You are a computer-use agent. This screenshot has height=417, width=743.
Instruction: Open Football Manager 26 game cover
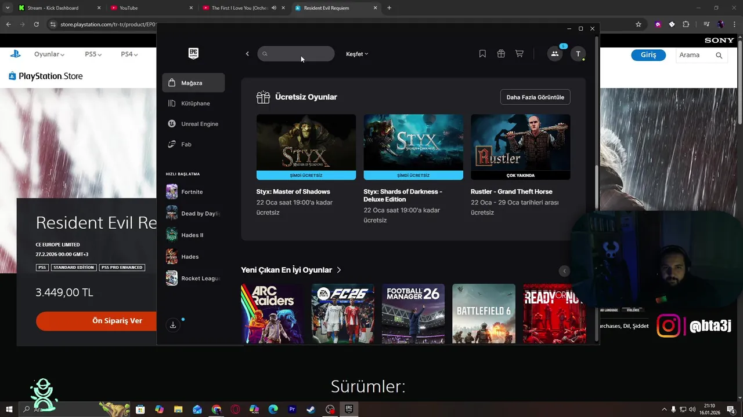point(413,314)
